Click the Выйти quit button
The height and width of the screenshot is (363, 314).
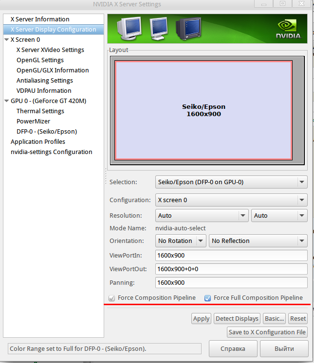(284, 348)
